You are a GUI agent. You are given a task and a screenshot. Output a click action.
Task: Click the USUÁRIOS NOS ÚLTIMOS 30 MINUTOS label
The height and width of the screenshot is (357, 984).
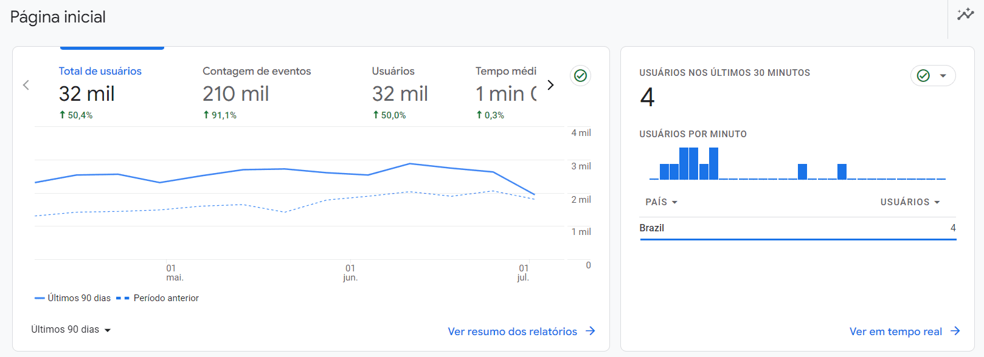click(x=724, y=73)
